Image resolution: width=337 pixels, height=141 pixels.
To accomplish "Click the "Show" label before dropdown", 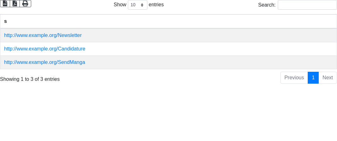I will [x=120, y=5].
